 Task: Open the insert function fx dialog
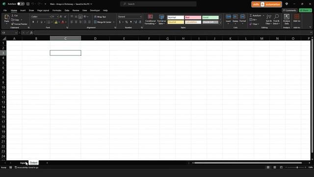31,33
